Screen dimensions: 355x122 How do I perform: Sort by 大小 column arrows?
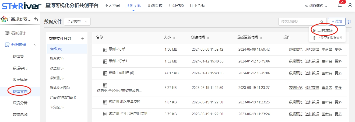174,38
